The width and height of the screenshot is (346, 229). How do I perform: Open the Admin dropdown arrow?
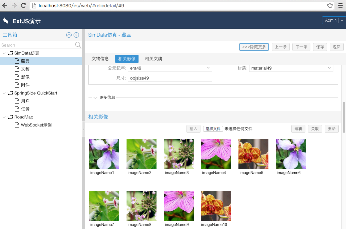(342, 20)
